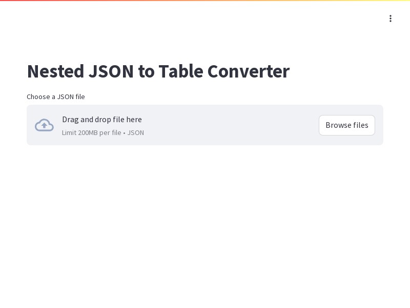Screen dimensions: 410x308
Task: Click the word 'to' in the page heading
Action: [x=146, y=72]
